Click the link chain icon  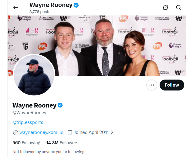15,132
